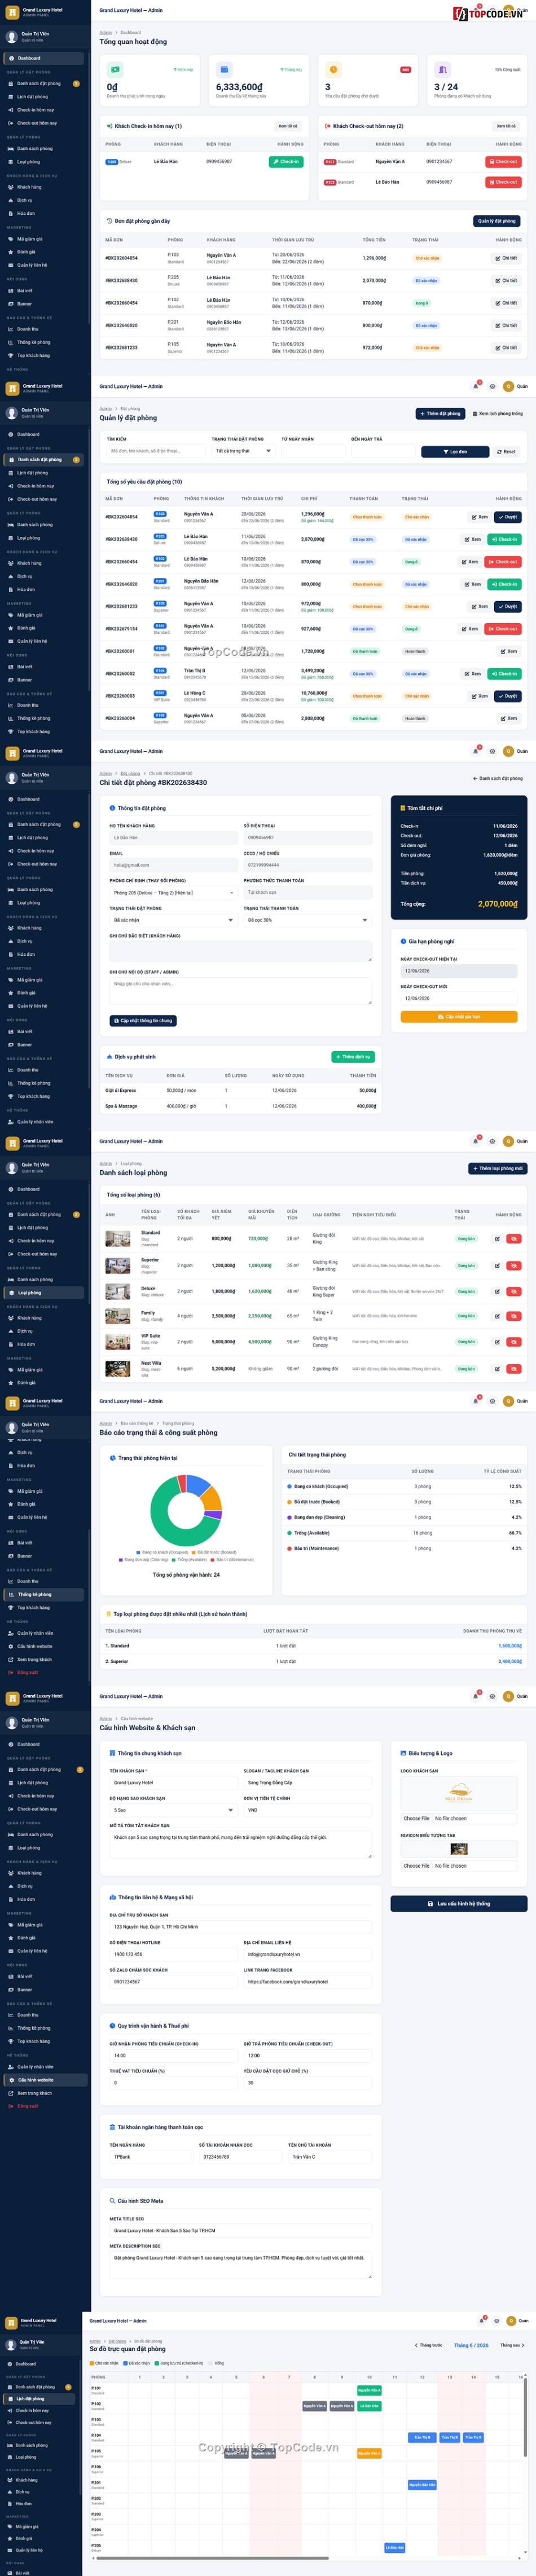Click delete icon for Superior room type
536x2576 pixels.
[514, 1265]
